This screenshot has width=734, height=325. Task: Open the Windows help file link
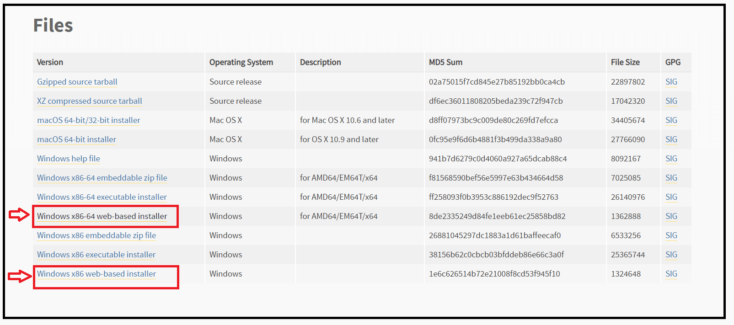tap(68, 159)
